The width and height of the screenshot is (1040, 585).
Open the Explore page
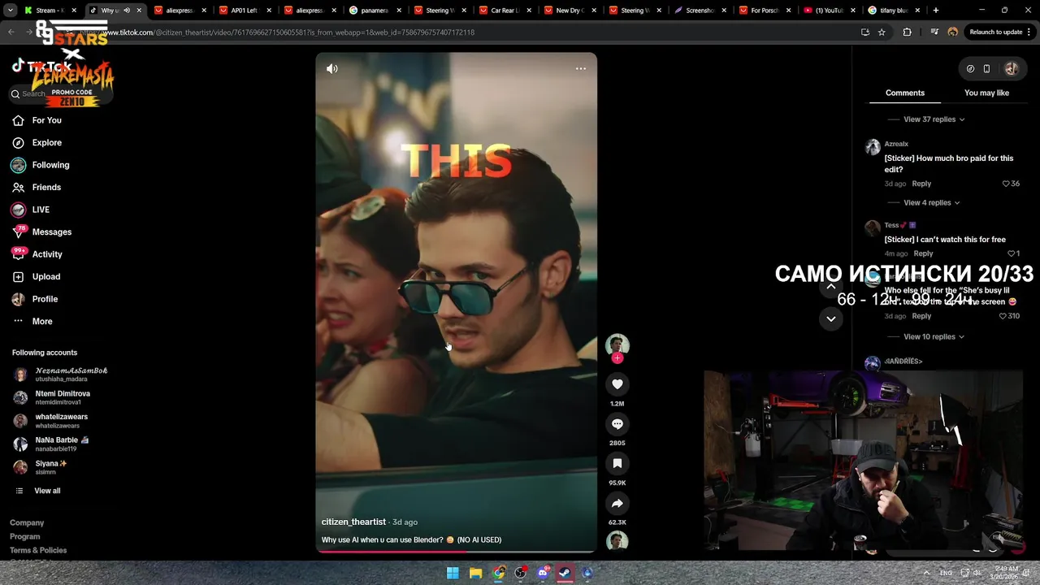coord(46,143)
